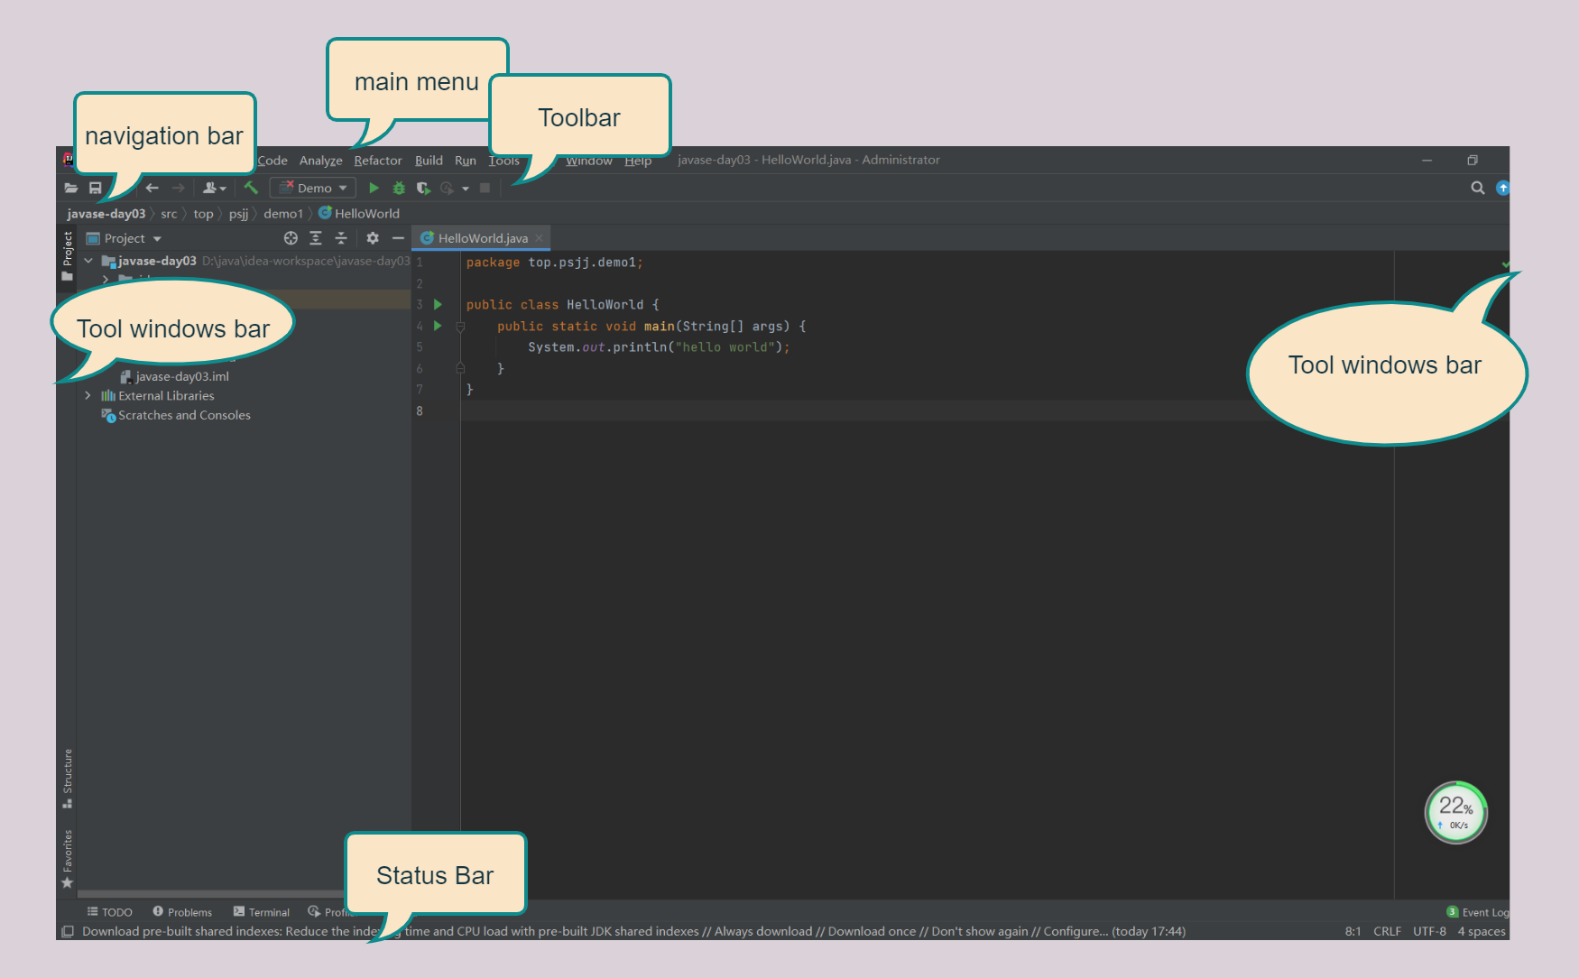Open the Demo run configuration dropdown
1579x978 pixels.
[313, 188]
